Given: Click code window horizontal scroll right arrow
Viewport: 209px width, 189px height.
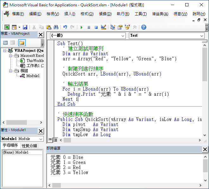Looking at the screenshot, I should point(199,140).
